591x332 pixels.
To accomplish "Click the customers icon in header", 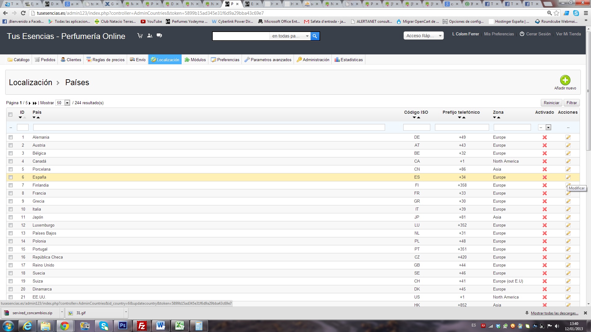I will pos(150,36).
